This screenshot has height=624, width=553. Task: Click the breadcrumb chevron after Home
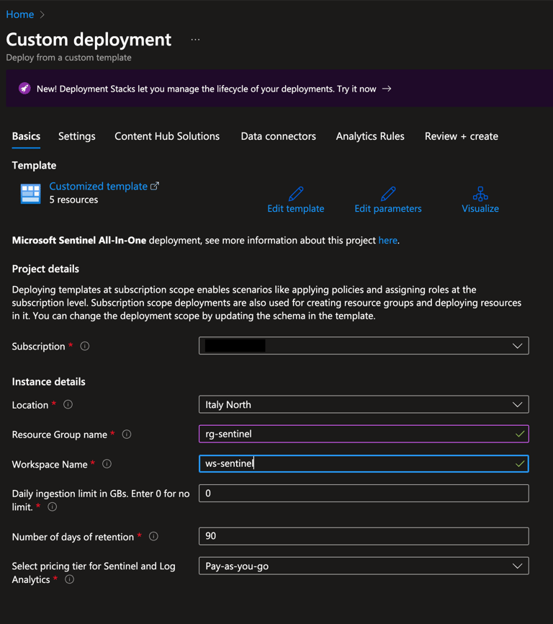(42, 14)
